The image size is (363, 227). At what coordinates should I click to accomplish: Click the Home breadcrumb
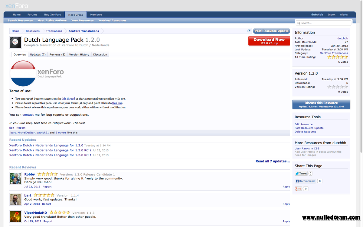(x=15, y=31)
